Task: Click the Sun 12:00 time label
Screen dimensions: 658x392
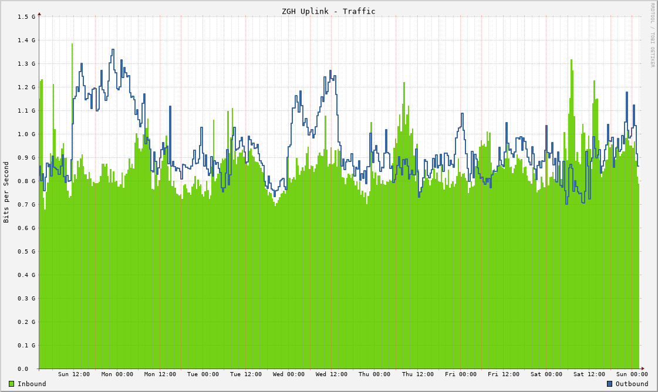Action: pos(74,374)
